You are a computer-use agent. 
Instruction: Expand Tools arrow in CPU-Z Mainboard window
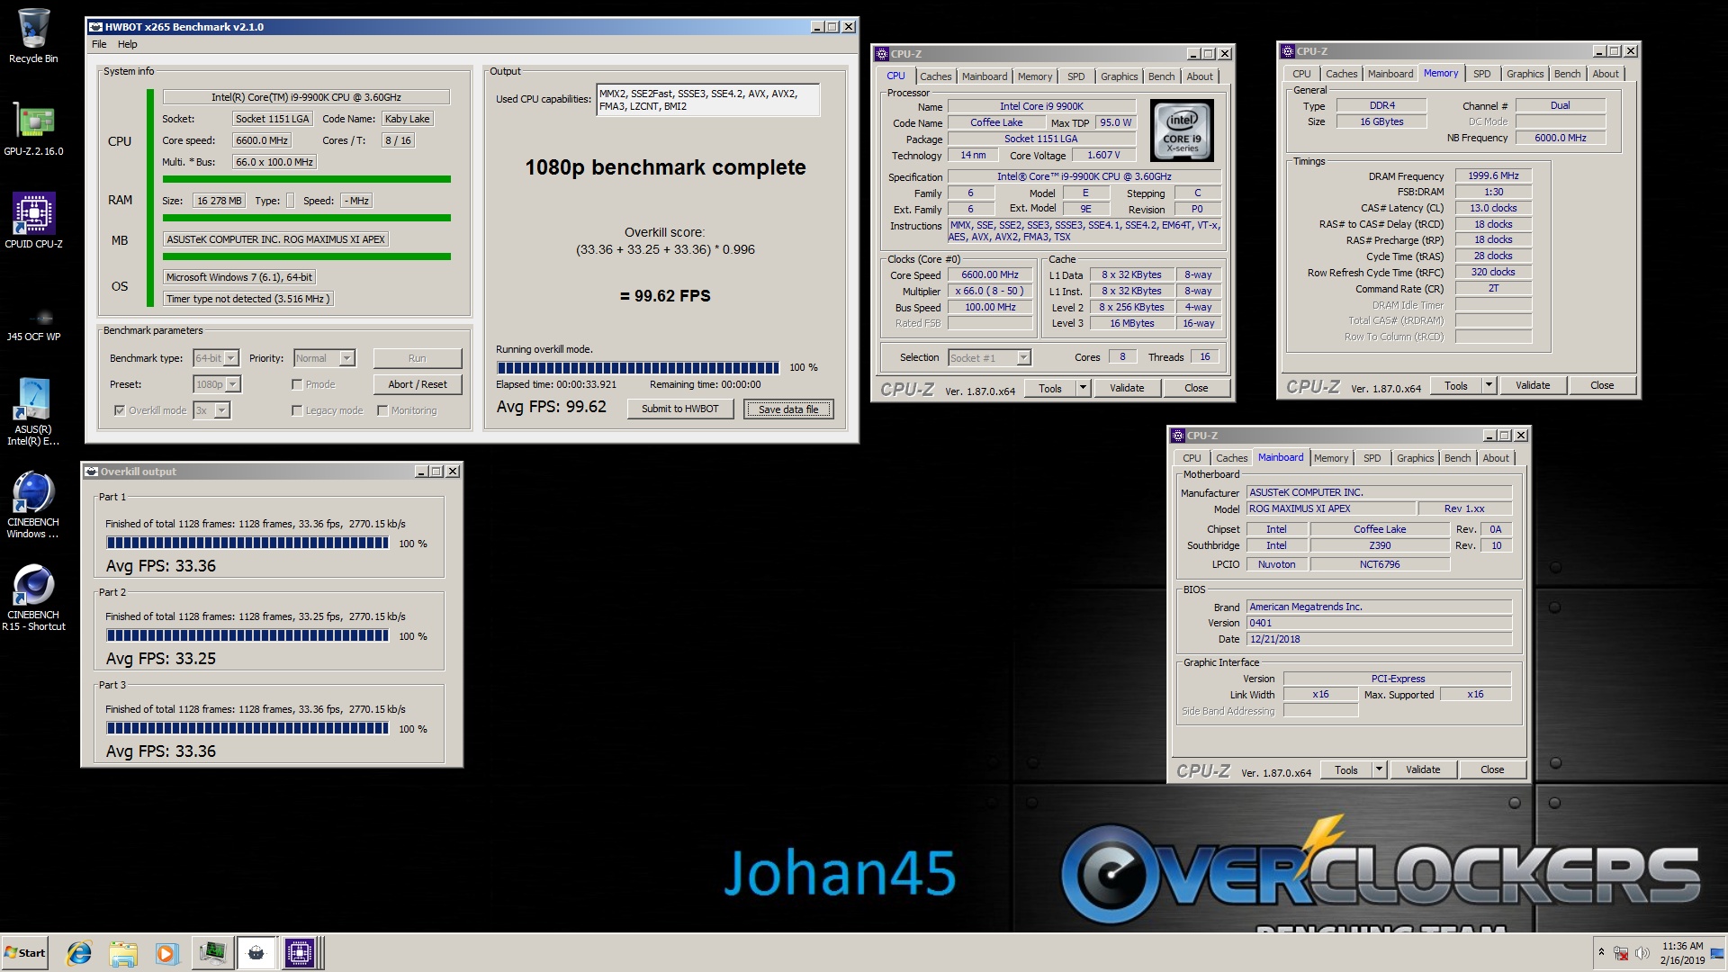click(1379, 769)
